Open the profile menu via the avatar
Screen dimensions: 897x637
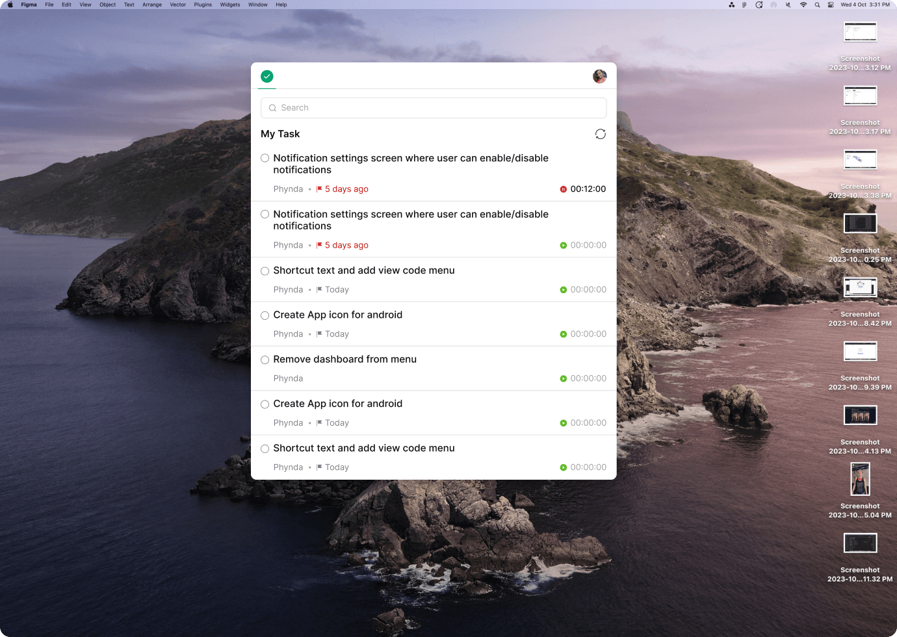point(599,76)
